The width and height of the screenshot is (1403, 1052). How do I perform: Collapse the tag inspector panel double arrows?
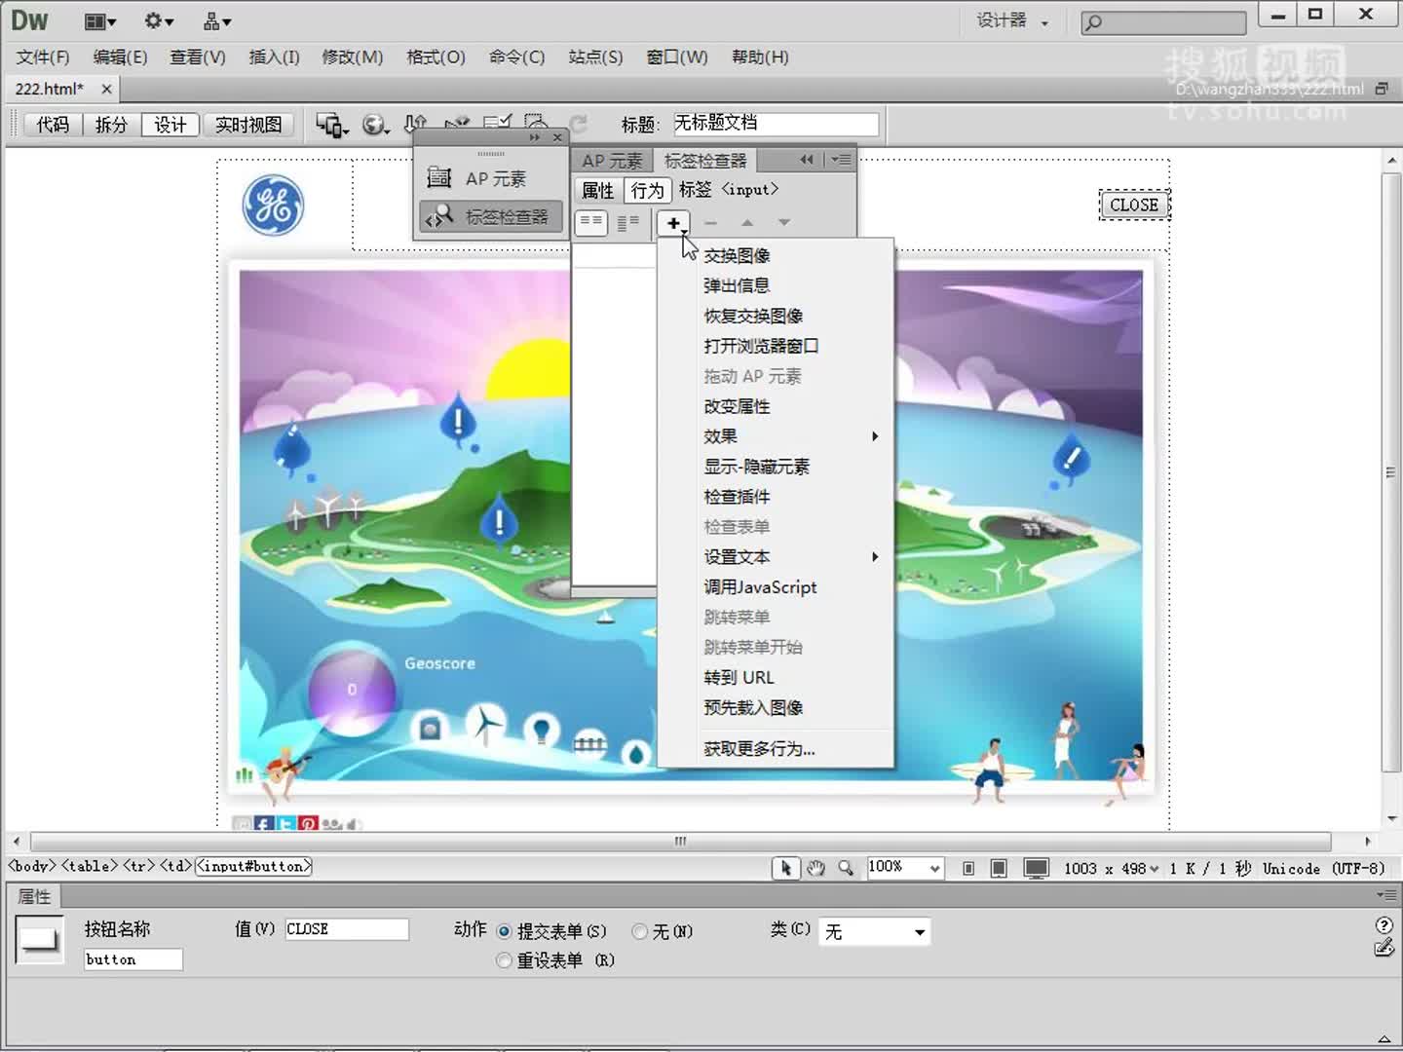pyautogui.click(x=806, y=159)
